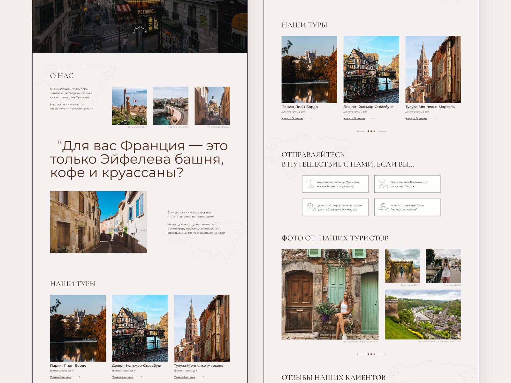Click previous arrow below tourist photos gallery
Screen dimensions: 511x383
(361, 354)
